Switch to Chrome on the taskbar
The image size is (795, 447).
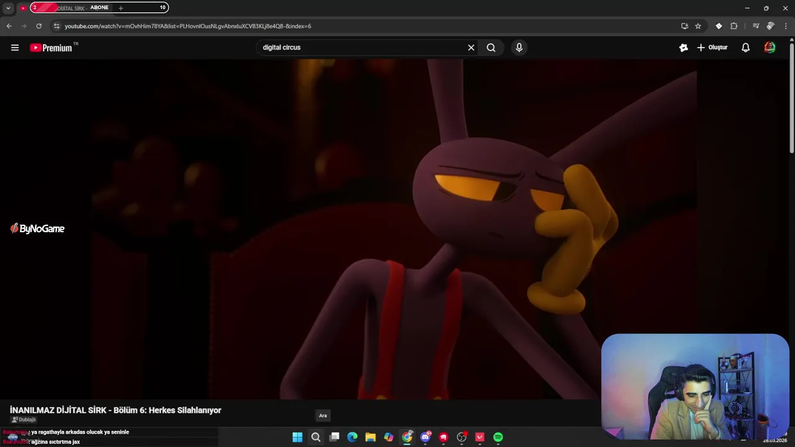click(407, 437)
